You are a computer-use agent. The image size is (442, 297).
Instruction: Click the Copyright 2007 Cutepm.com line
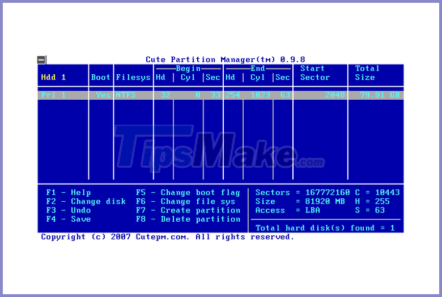167,237
